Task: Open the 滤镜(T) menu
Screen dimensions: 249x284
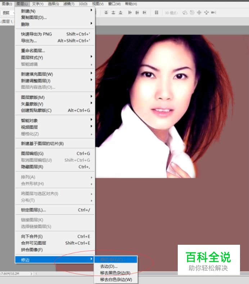Action: tap(69, 4)
